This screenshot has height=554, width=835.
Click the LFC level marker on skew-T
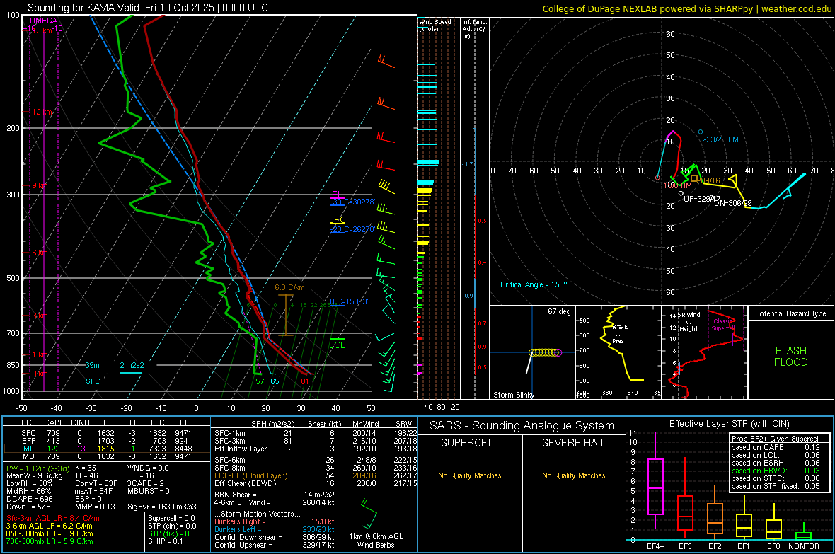click(337, 219)
